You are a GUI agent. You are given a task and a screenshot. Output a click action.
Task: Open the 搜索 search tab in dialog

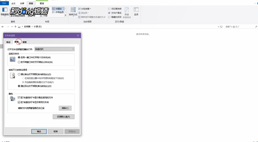(25, 42)
